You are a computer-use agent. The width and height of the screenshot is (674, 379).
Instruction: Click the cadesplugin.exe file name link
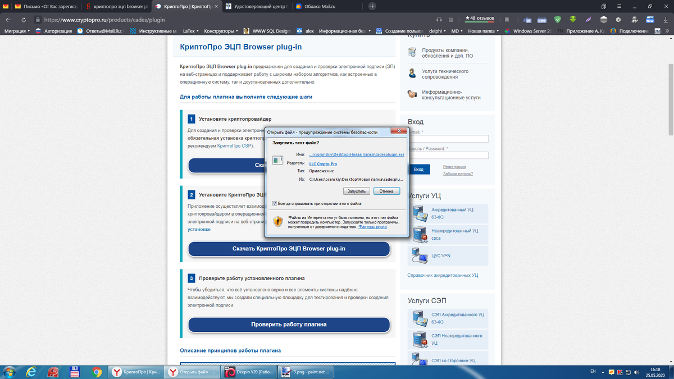point(357,154)
